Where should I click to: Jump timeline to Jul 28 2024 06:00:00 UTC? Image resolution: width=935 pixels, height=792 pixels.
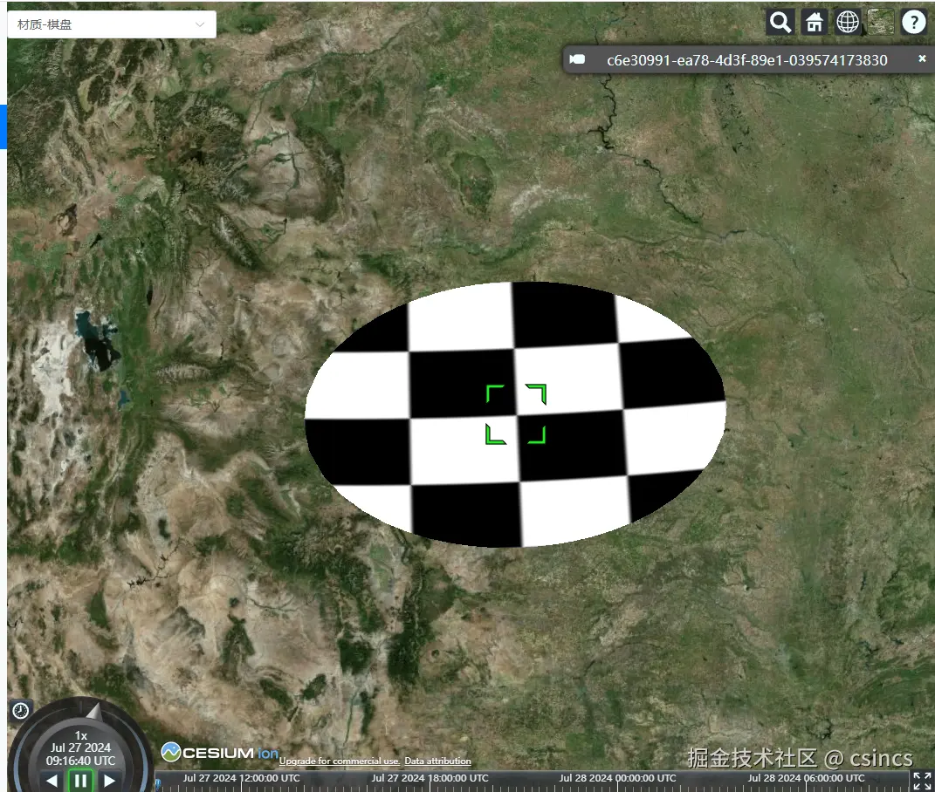pyautogui.click(x=806, y=778)
